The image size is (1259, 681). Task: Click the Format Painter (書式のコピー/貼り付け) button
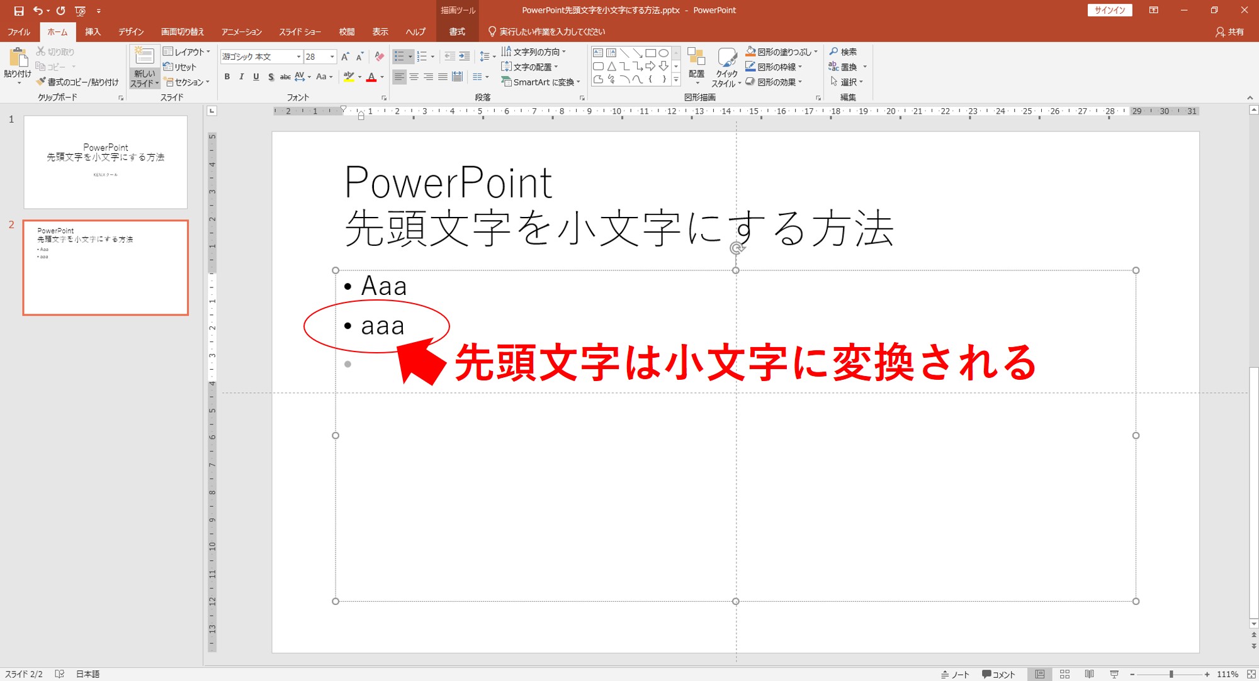[78, 82]
